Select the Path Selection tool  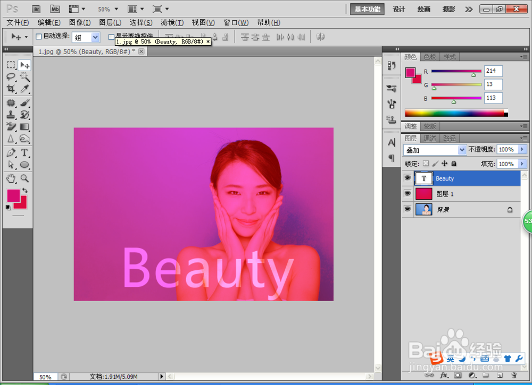(11, 165)
